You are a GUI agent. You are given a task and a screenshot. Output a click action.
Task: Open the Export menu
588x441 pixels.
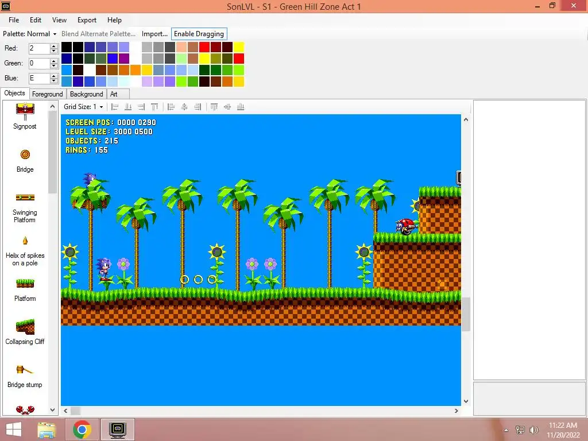(87, 20)
